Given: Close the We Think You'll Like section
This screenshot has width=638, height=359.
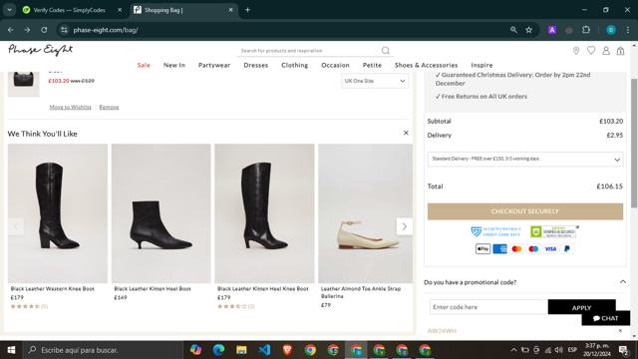Looking at the screenshot, I should click(x=406, y=133).
